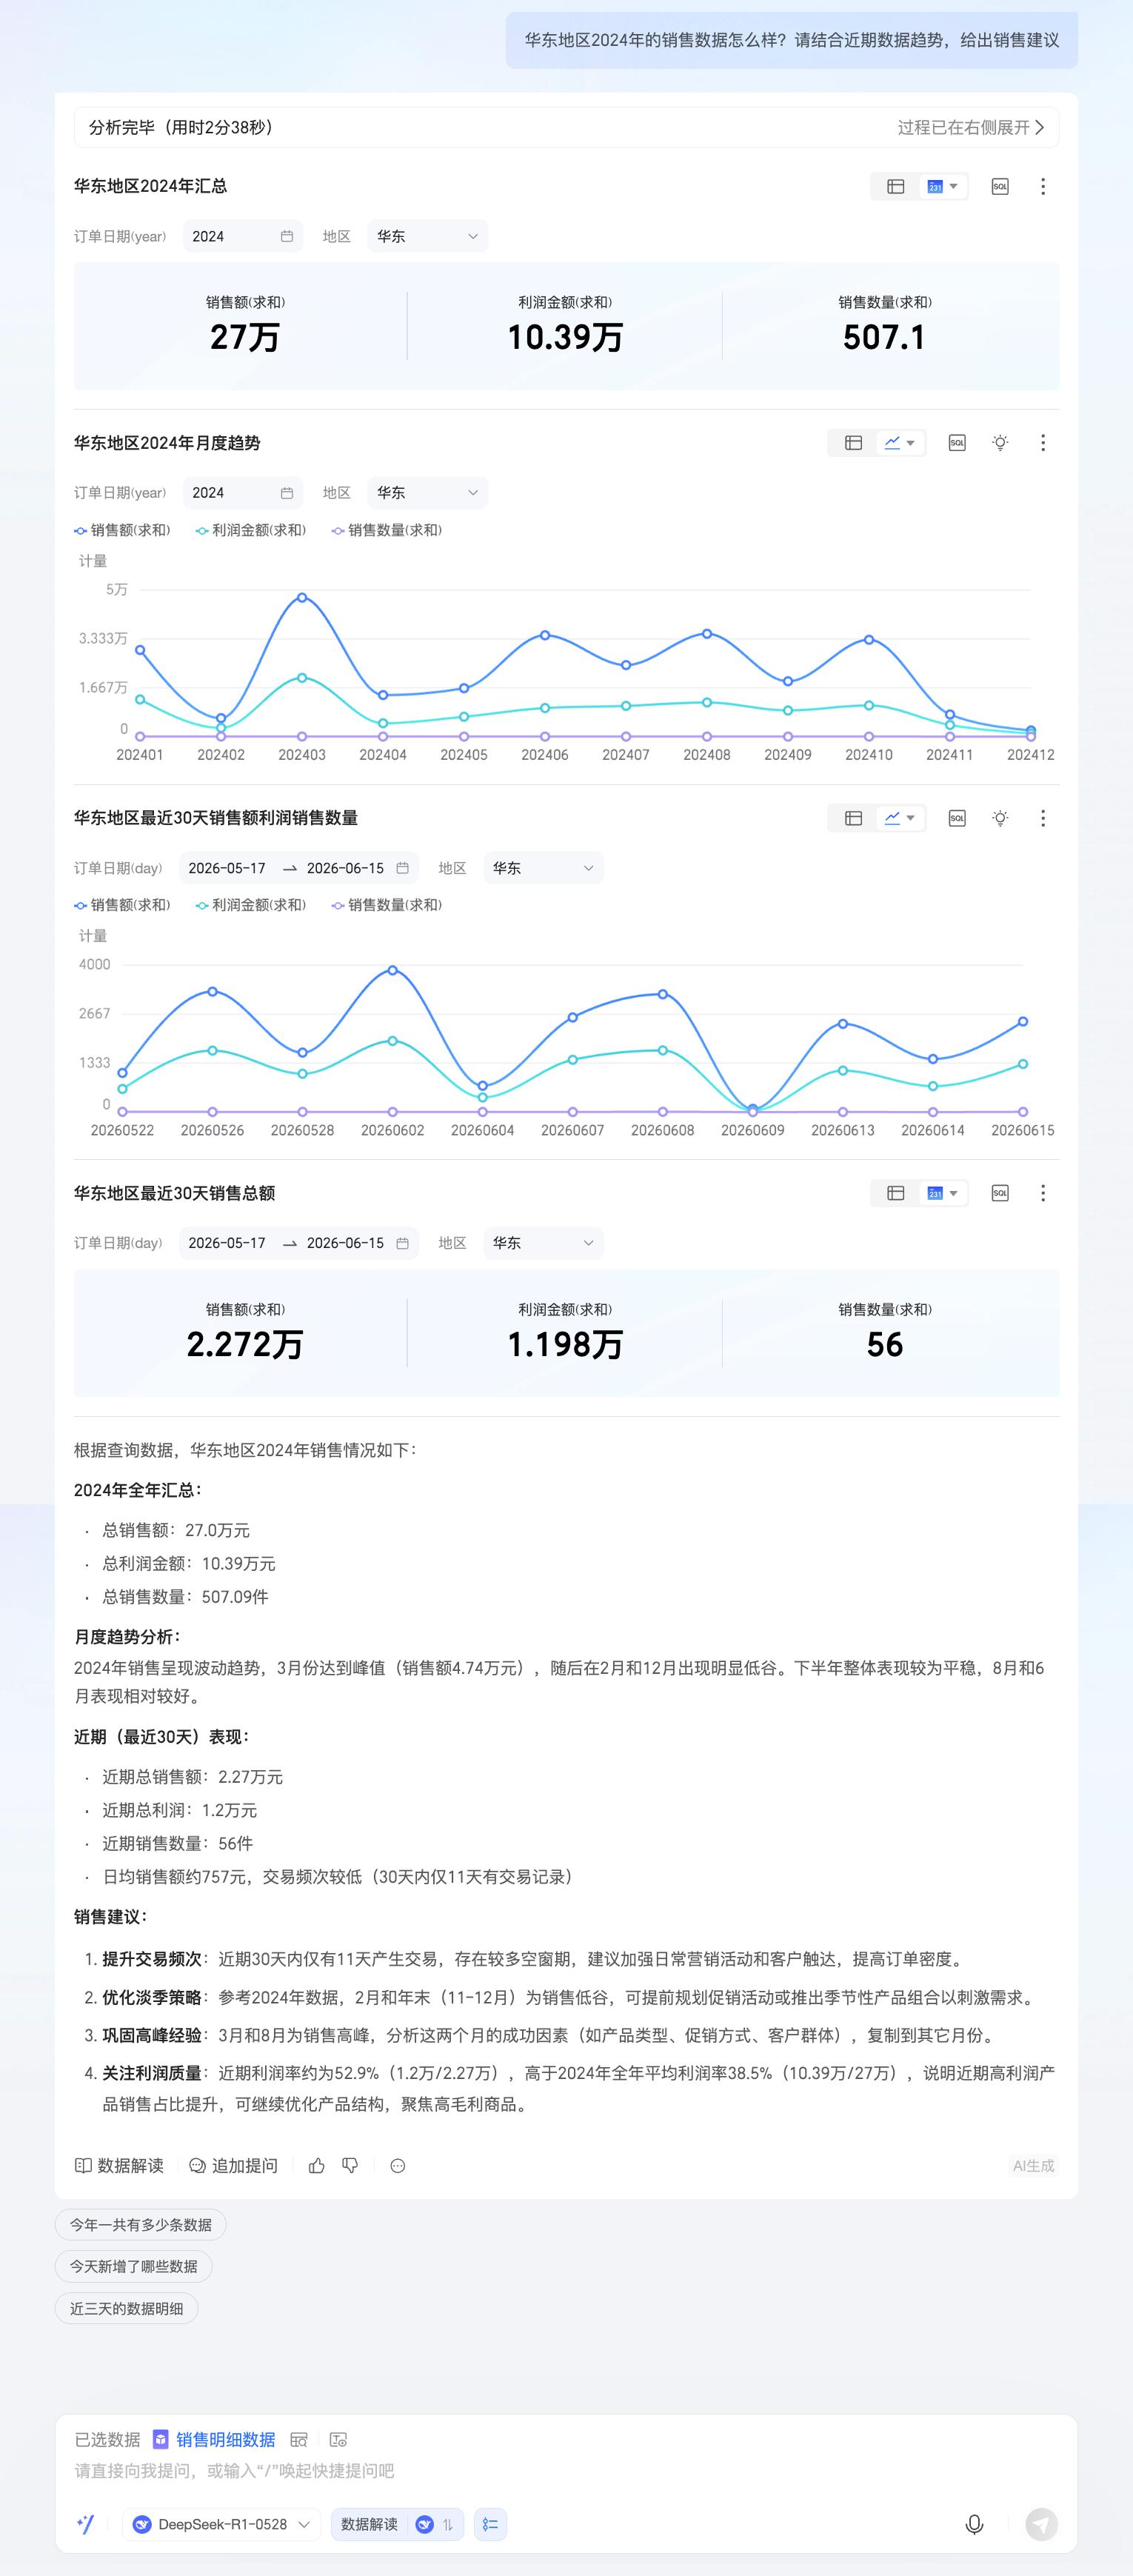Open more options for 最近30天销售总额 card
This screenshot has height=2576, width=1133.
pyautogui.click(x=1043, y=1193)
